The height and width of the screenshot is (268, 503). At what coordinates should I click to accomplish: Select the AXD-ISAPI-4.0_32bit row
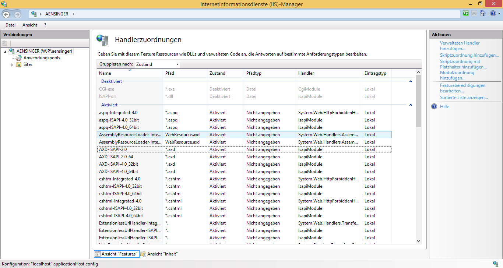click(244, 164)
